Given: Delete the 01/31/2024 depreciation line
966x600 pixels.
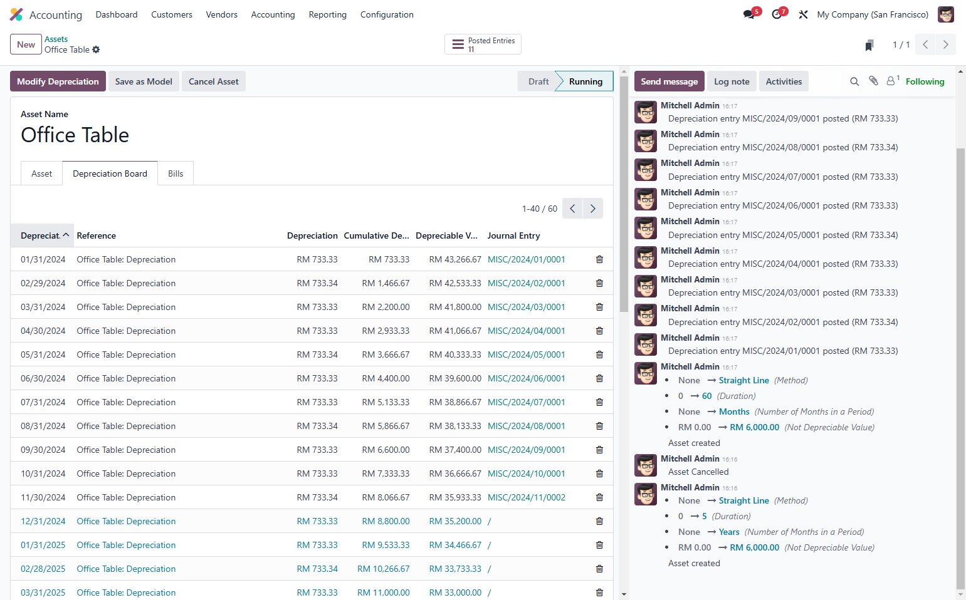Looking at the screenshot, I should coord(599,259).
